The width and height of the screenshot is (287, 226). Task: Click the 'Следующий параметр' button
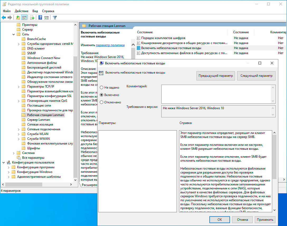coord(256,76)
